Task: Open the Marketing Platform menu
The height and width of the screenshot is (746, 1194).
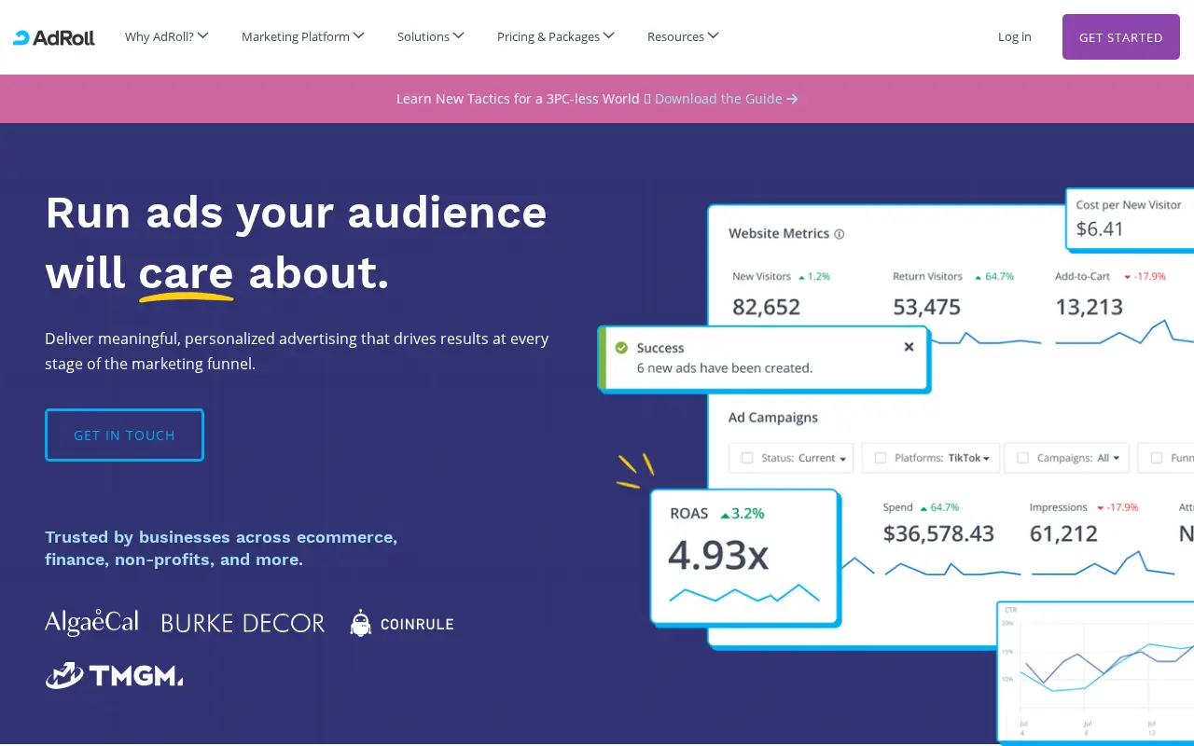Action: (302, 36)
